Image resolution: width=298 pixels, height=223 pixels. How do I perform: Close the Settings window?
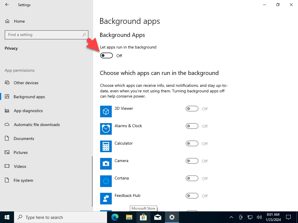291,5
